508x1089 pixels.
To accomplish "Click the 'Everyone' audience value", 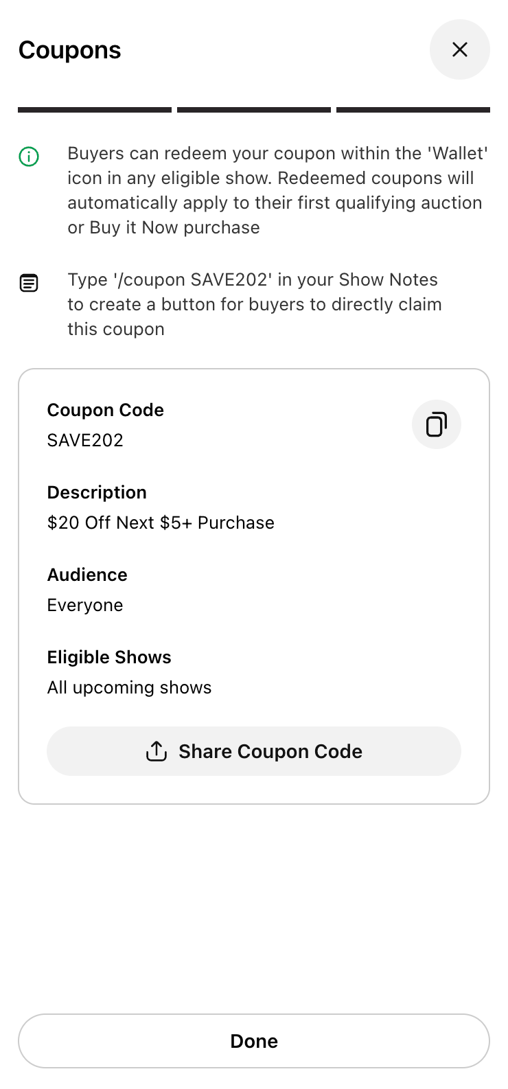I will (x=85, y=605).
